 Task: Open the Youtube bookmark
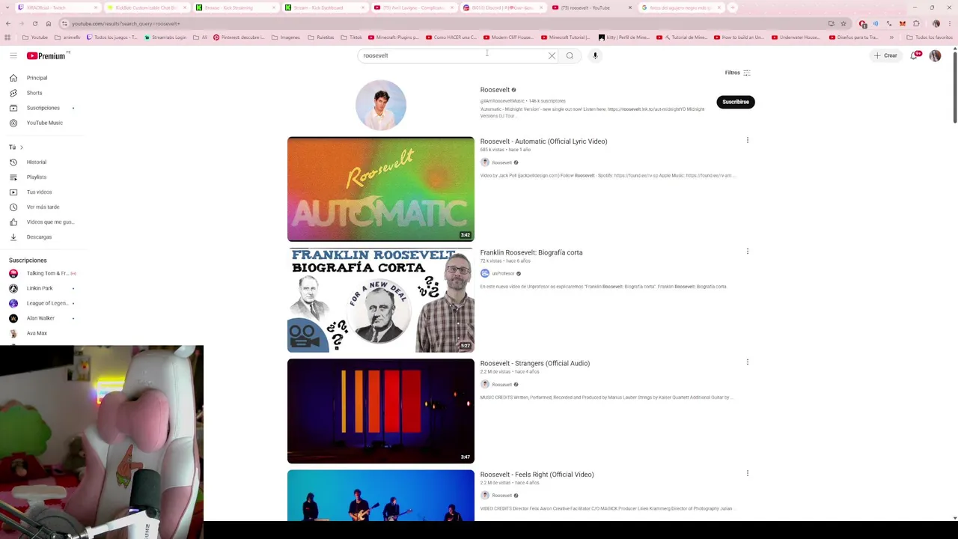pyautogui.click(x=35, y=37)
